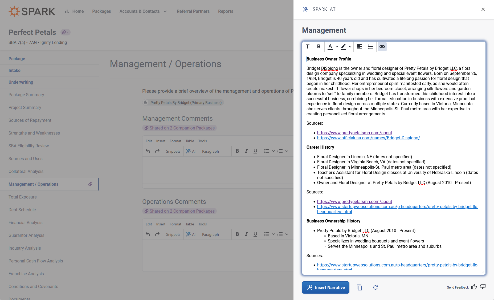Open highlight color dropdown arrow
The width and height of the screenshot is (494, 300).
click(350, 47)
